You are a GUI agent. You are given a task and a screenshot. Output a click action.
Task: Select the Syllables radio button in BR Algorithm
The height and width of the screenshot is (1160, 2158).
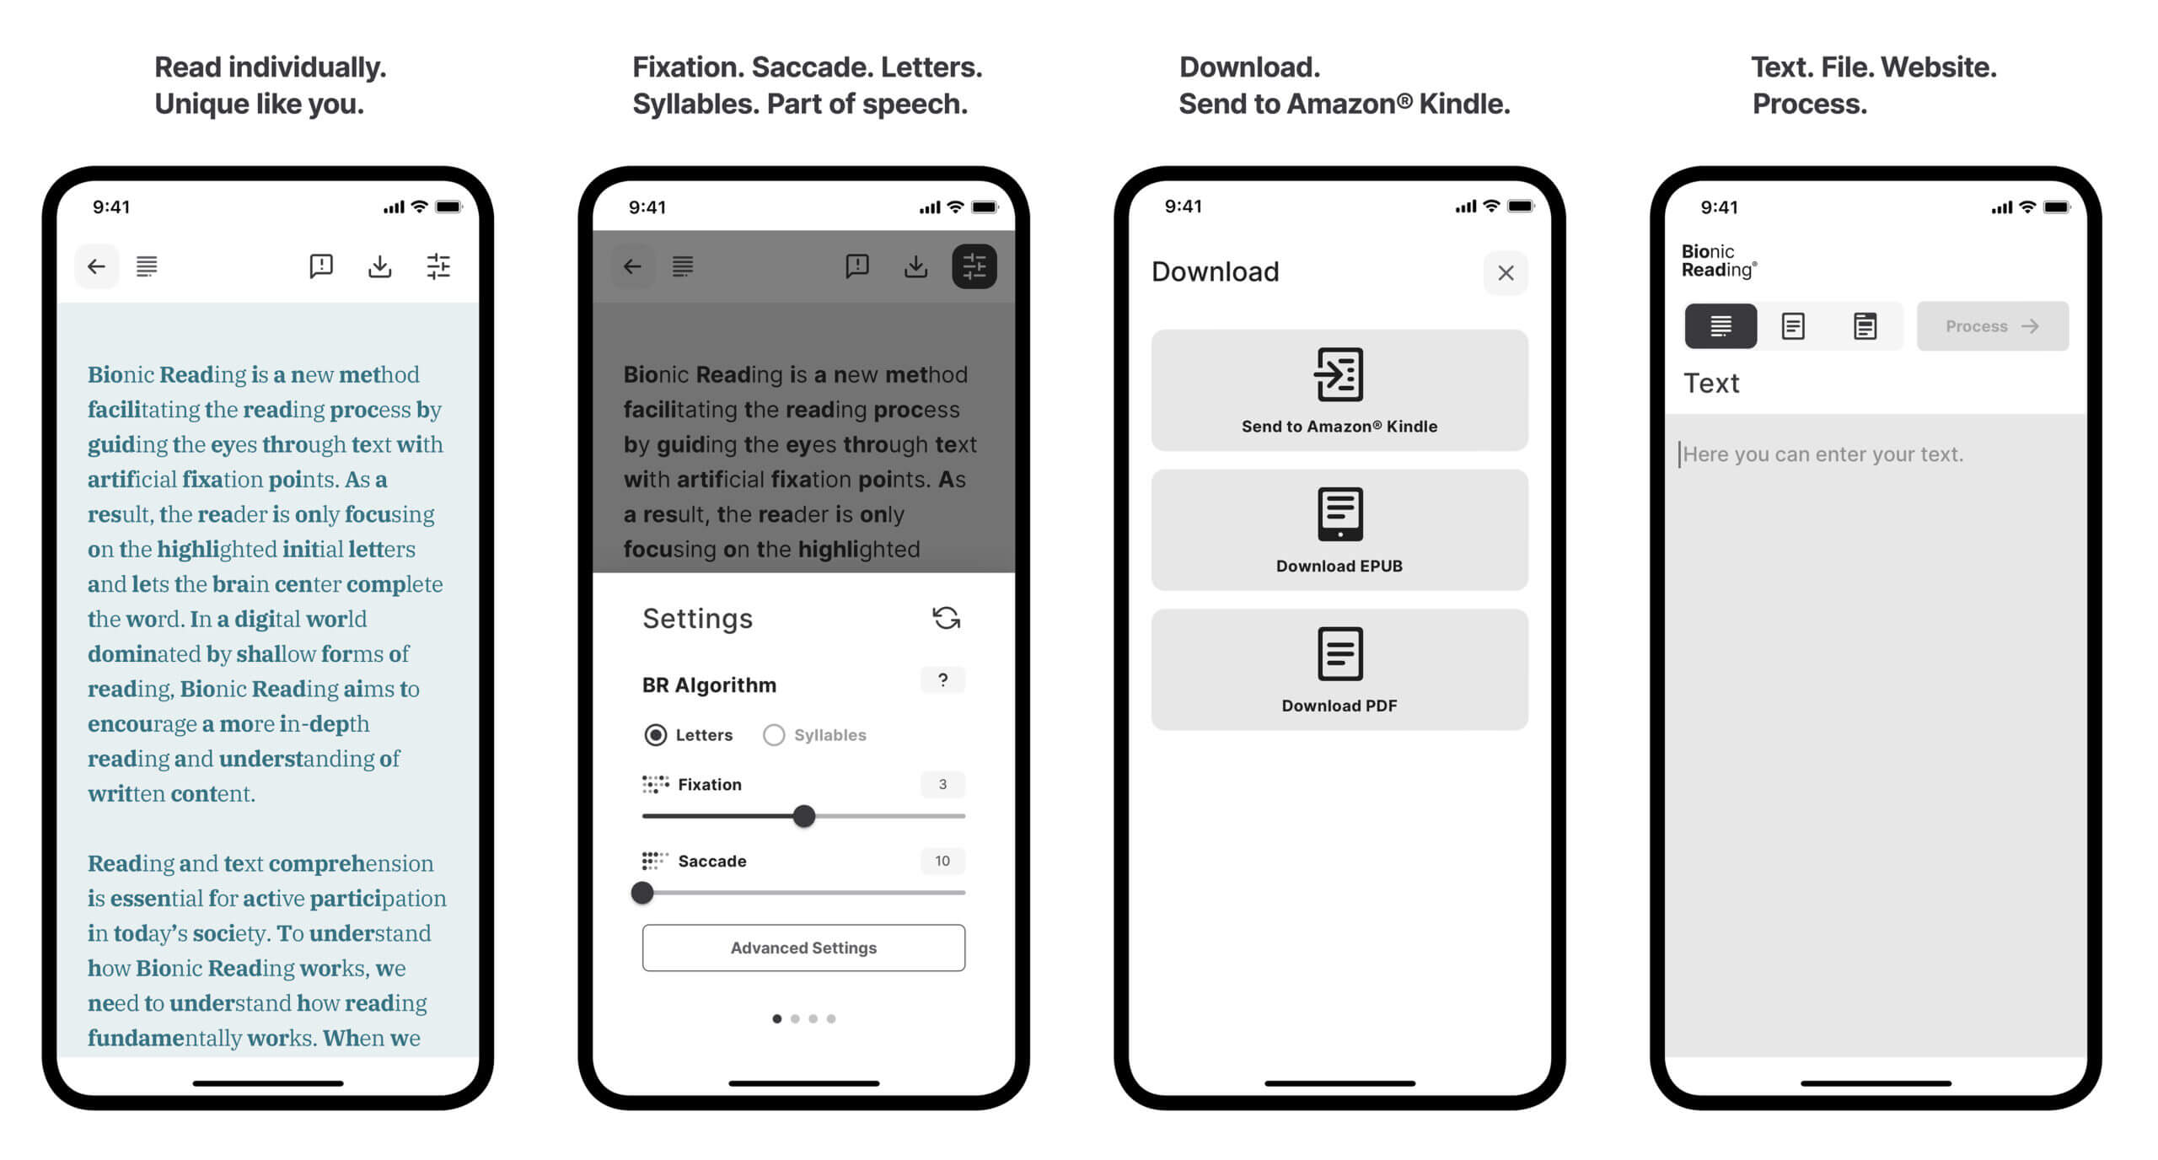coord(774,736)
